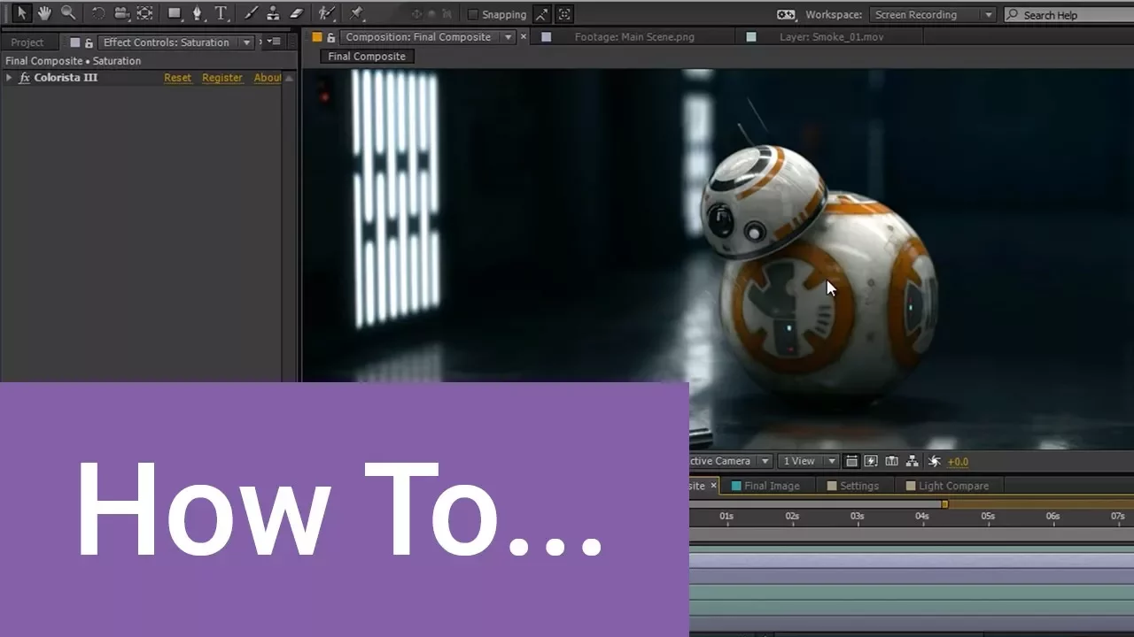Click the Reset link for Colorista III
The height and width of the screenshot is (637, 1134).
[177, 78]
